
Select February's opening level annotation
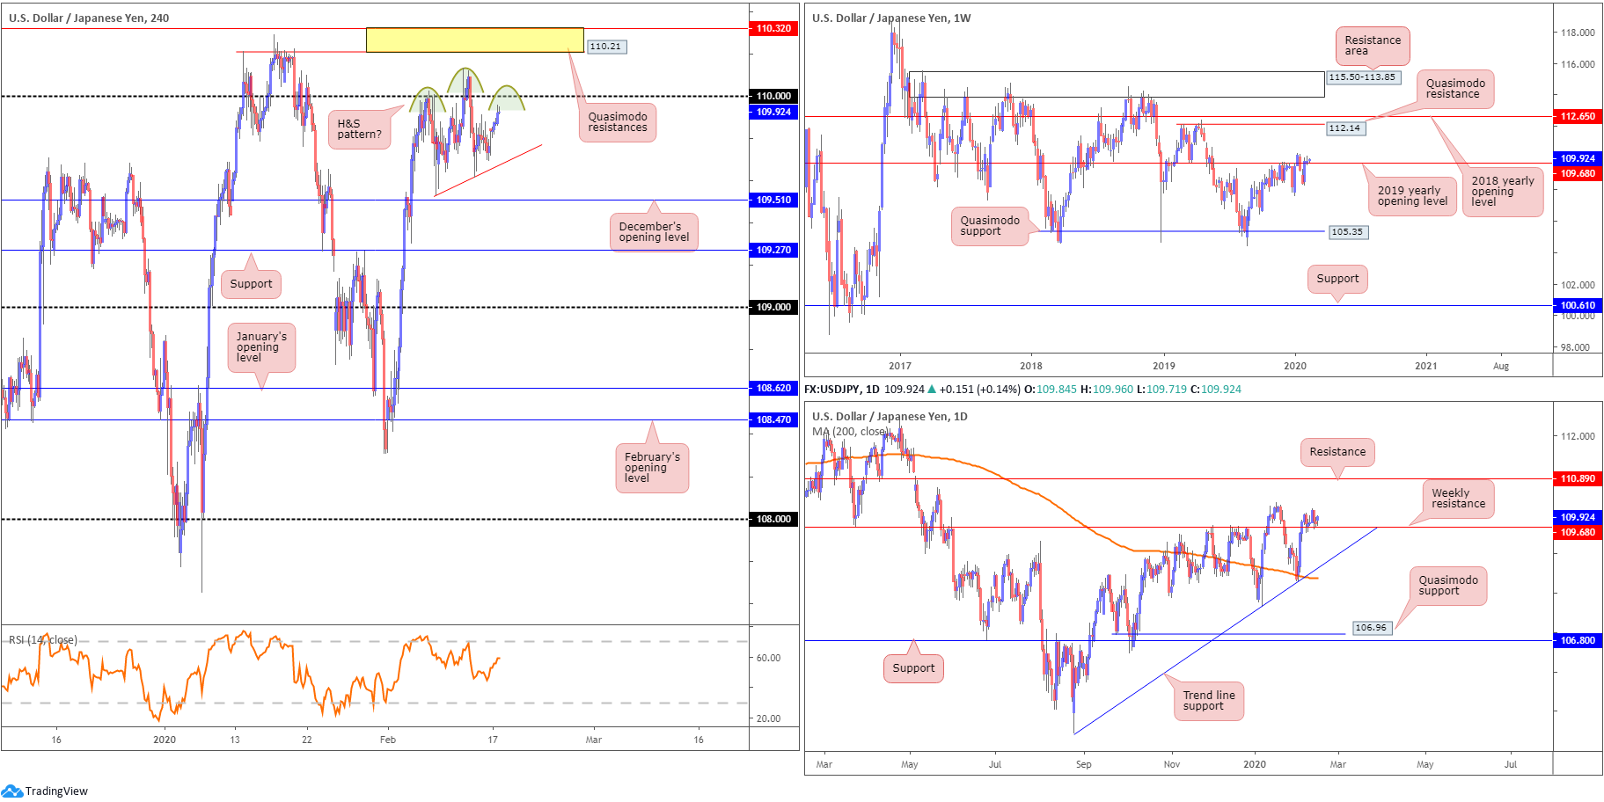tap(652, 468)
